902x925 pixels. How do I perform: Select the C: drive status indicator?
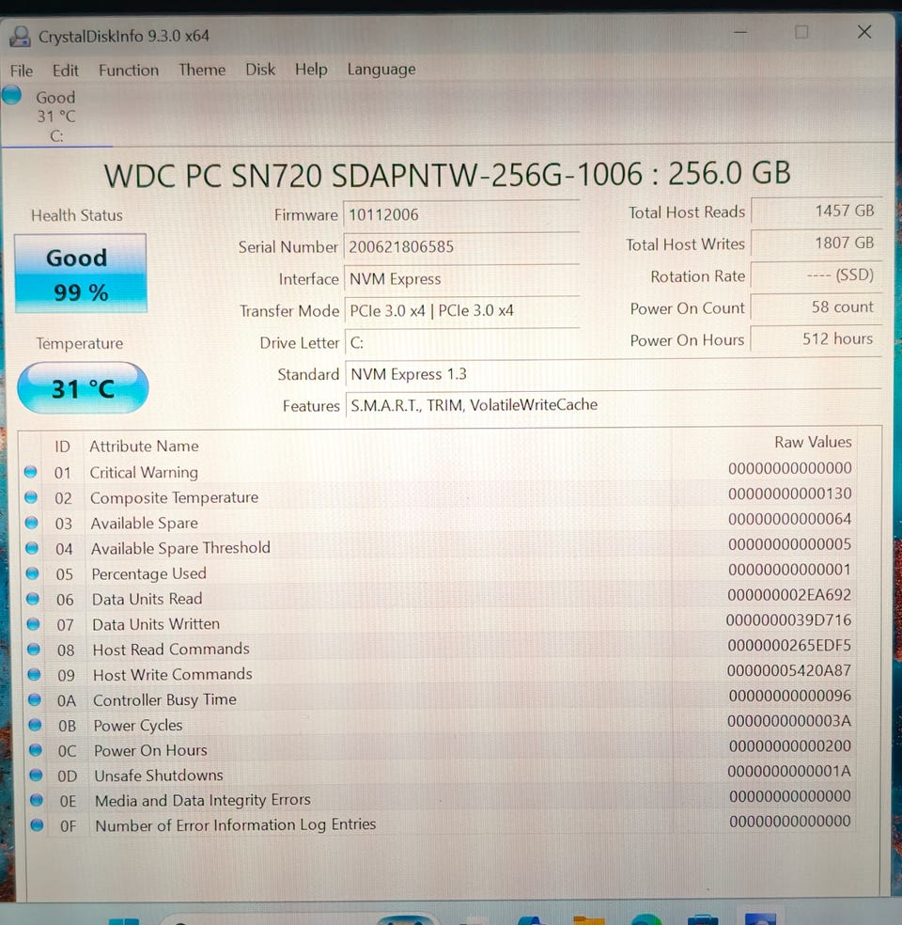(x=41, y=116)
